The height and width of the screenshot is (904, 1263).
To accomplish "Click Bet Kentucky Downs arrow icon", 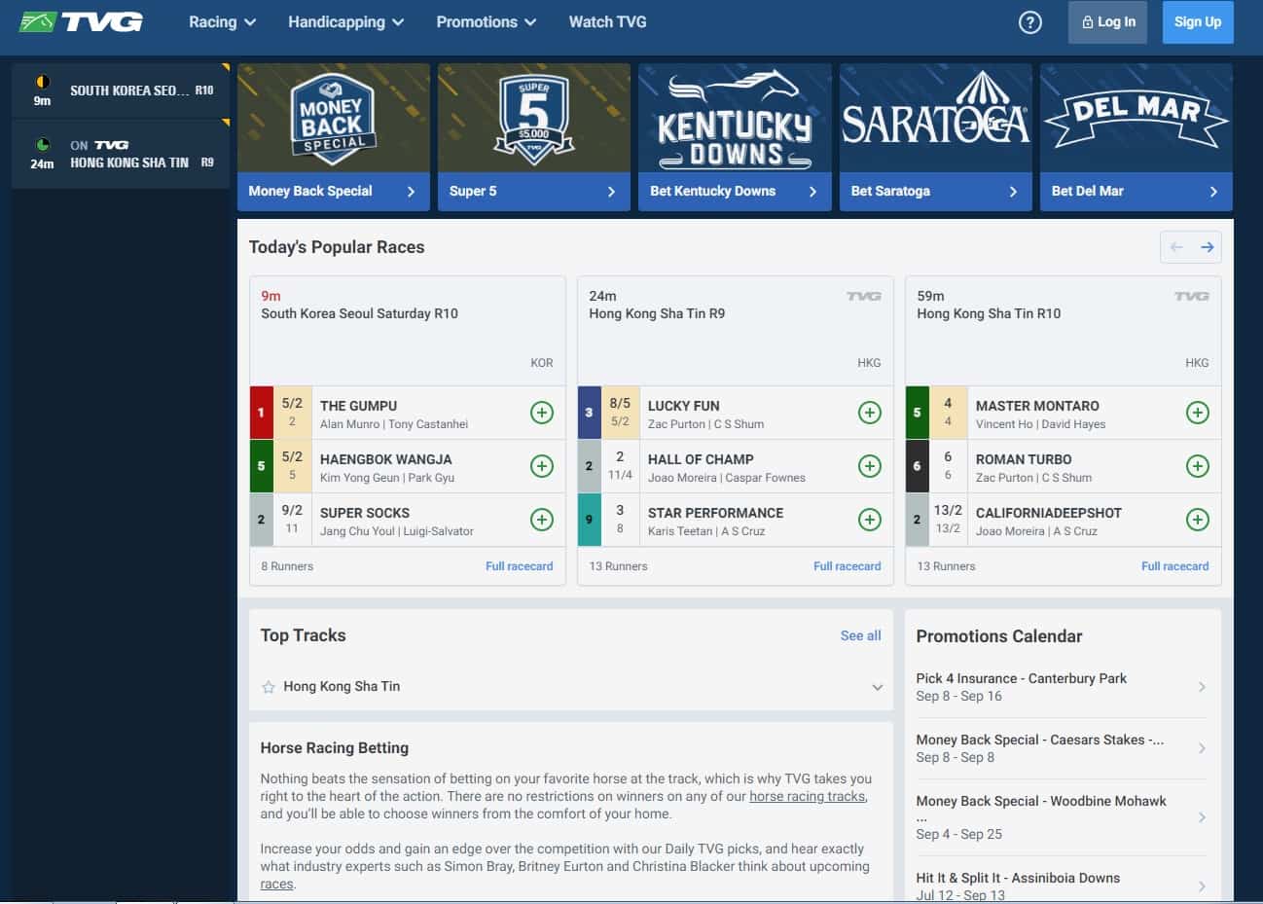I will pyautogui.click(x=812, y=192).
